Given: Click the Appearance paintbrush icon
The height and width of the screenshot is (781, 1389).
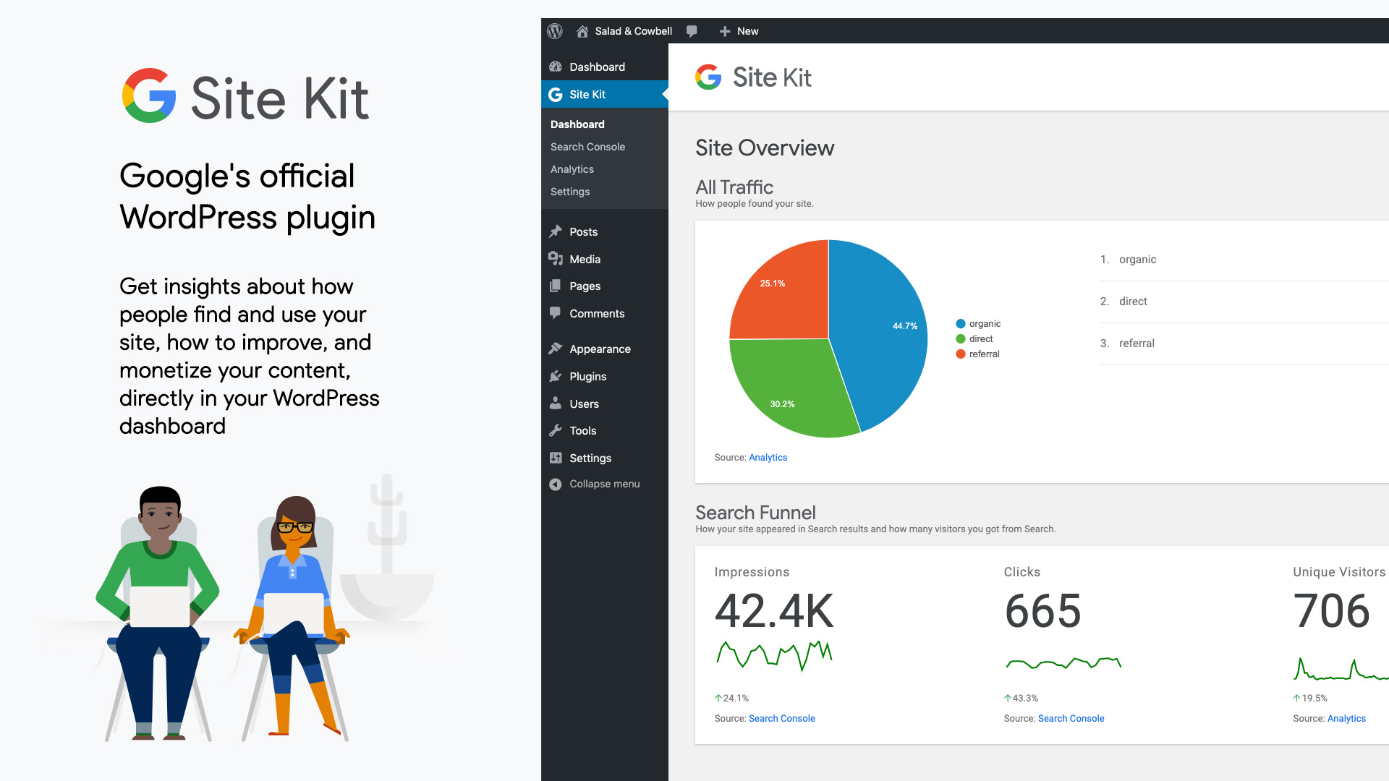Looking at the screenshot, I should (556, 349).
